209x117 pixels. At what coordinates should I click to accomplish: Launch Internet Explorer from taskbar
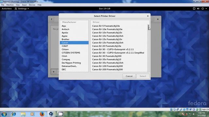coord(14,114)
